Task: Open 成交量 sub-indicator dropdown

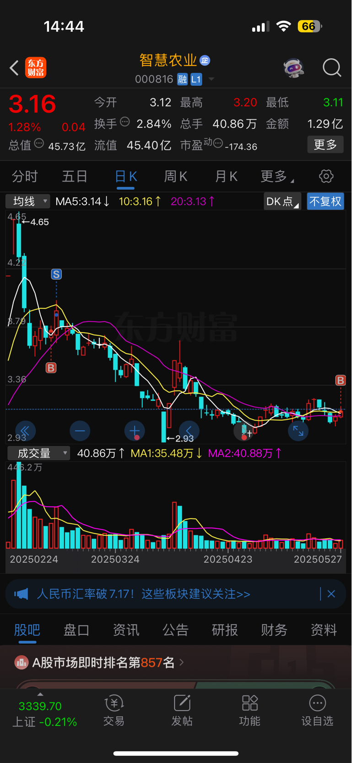Action: click(39, 453)
